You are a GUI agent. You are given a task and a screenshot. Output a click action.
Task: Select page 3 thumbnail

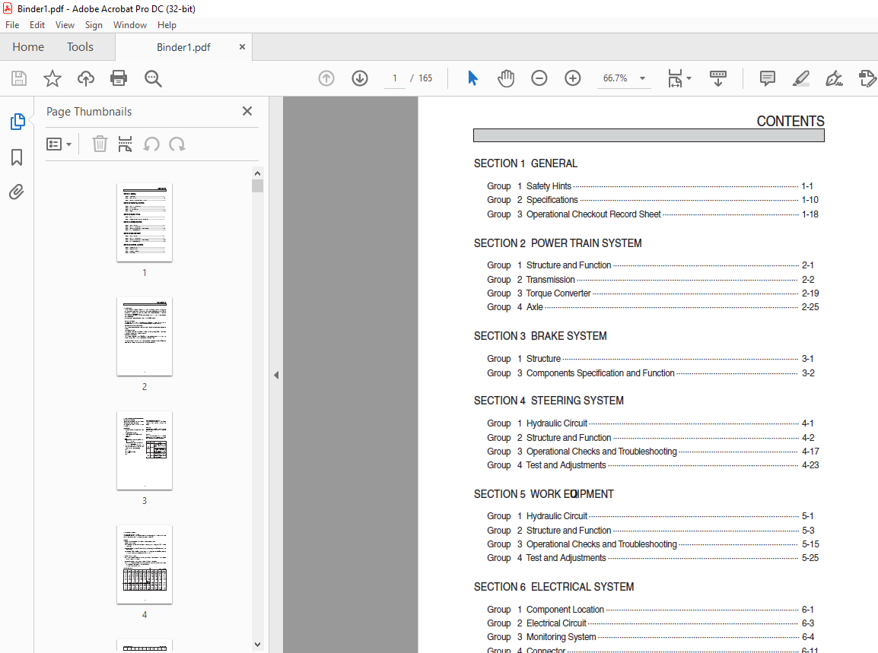coord(145,451)
